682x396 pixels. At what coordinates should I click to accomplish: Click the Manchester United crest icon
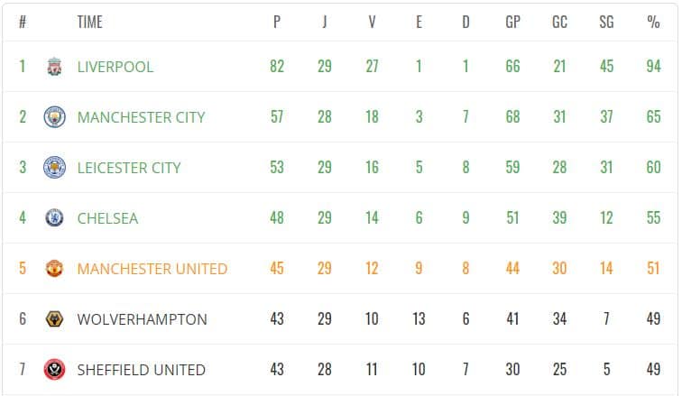pyautogui.click(x=55, y=269)
